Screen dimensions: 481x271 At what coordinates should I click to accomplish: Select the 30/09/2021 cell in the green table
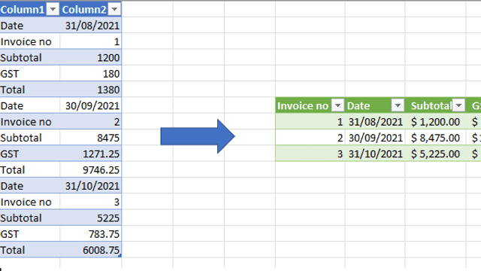[x=375, y=138]
